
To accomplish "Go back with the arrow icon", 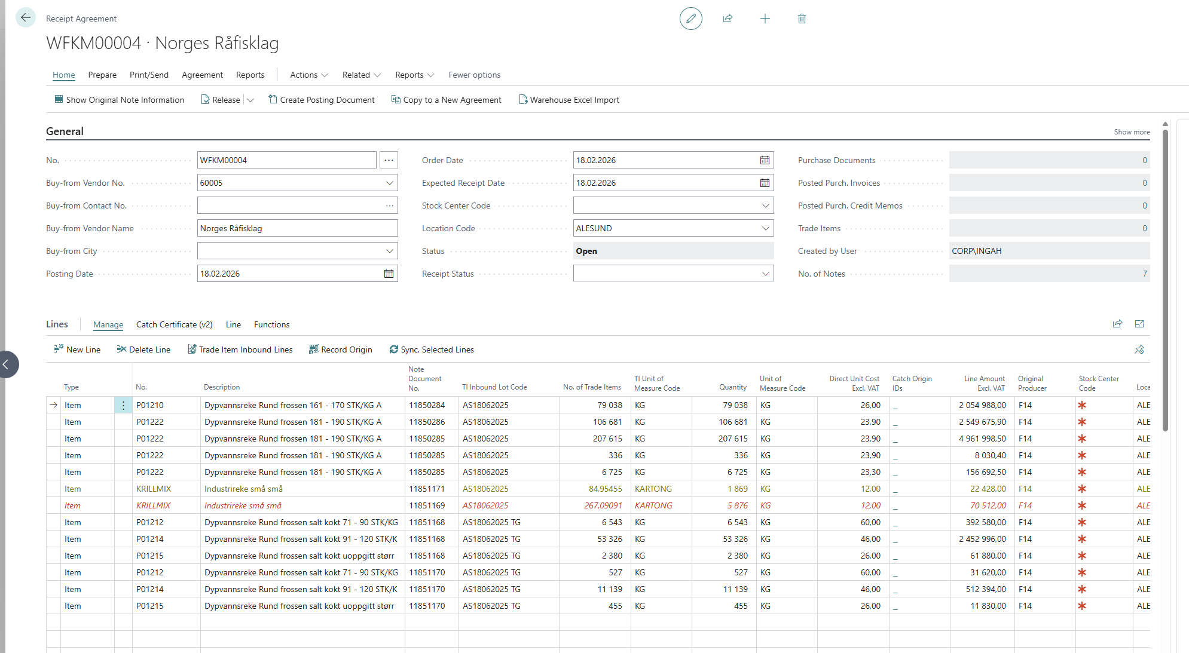I will point(25,18).
